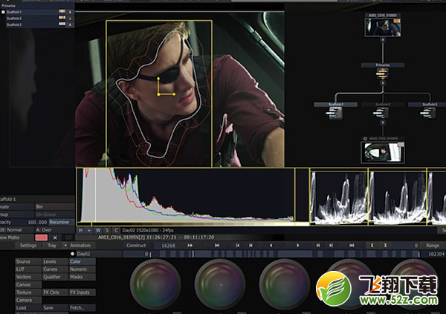Viewport: 446px width, 314px height.
Task: Click the Range button
Action: 433,246
